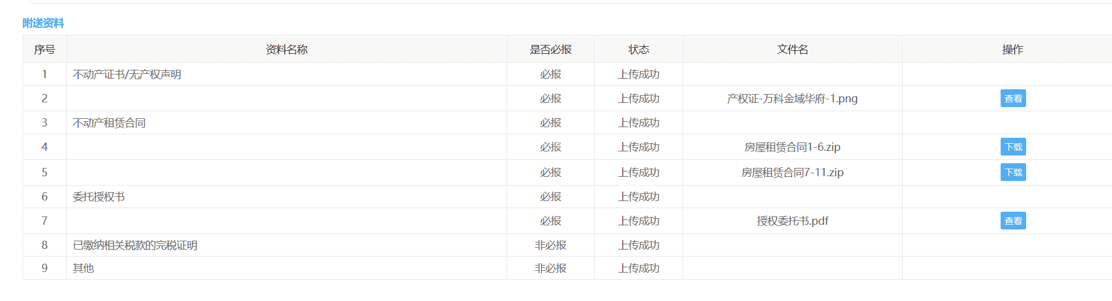Click 非必报 cell in row 9
1112x301 pixels.
[x=550, y=268]
